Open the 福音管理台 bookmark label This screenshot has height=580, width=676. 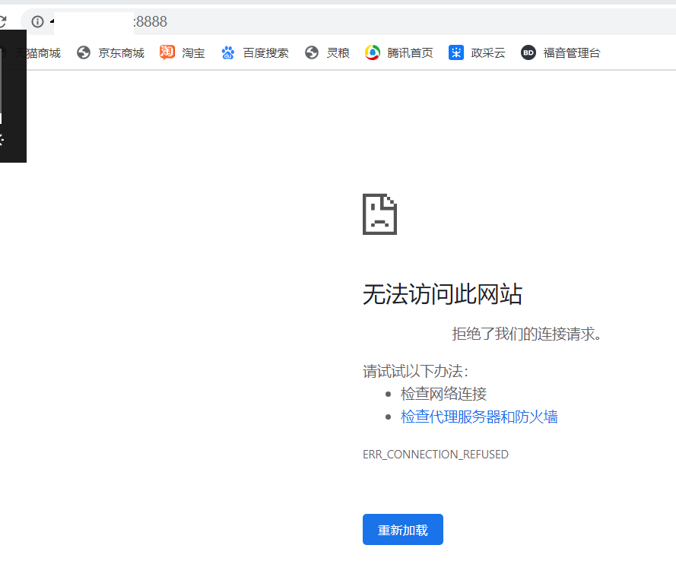[x=572, y=53]
